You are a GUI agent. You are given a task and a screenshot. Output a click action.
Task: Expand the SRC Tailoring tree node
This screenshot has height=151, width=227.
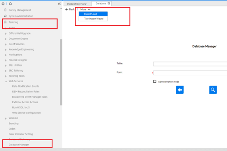pos(6,71)
